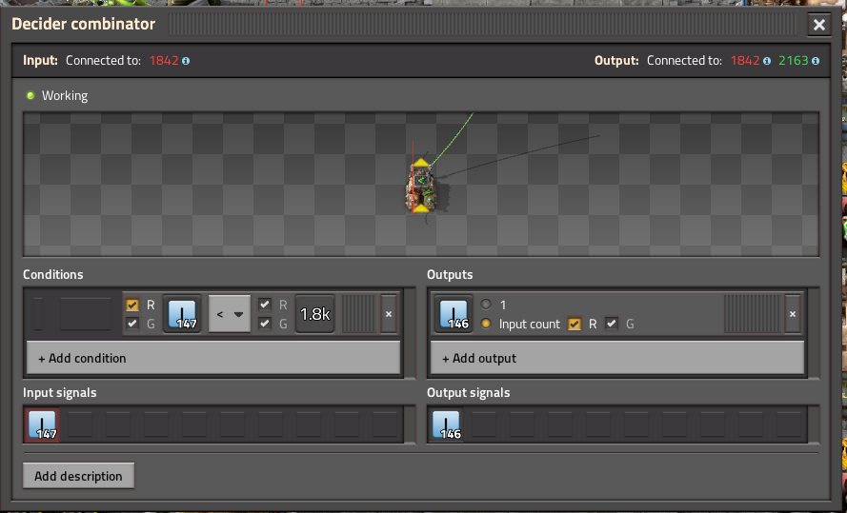The width and height of the screenshot is (847, 513).
Task: Open the comparison operator '<' dropdown
Action: (x=230, y=314)
